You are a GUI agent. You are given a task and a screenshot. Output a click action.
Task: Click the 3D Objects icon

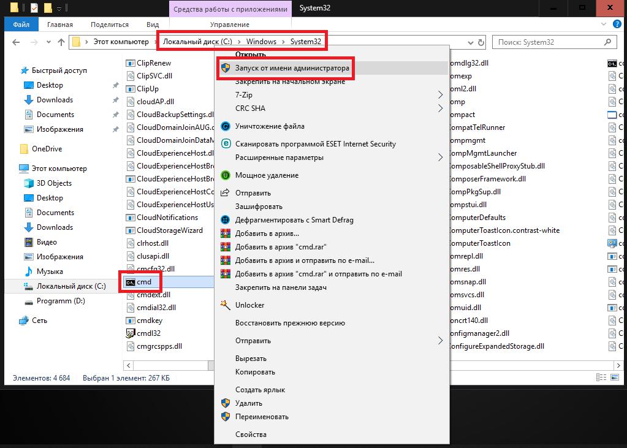(x=29, y=183)
